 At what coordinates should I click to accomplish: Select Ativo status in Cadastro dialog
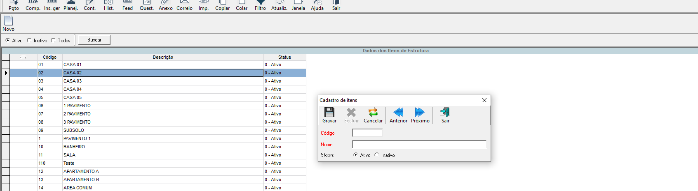(356, 155)
